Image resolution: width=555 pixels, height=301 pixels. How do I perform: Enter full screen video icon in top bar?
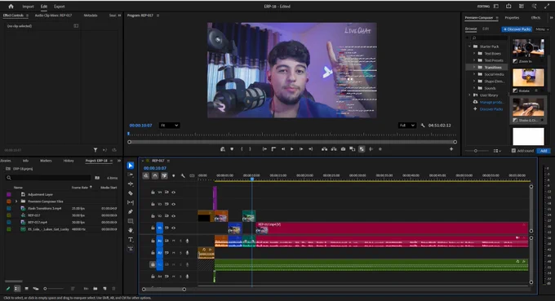point(547,7)
